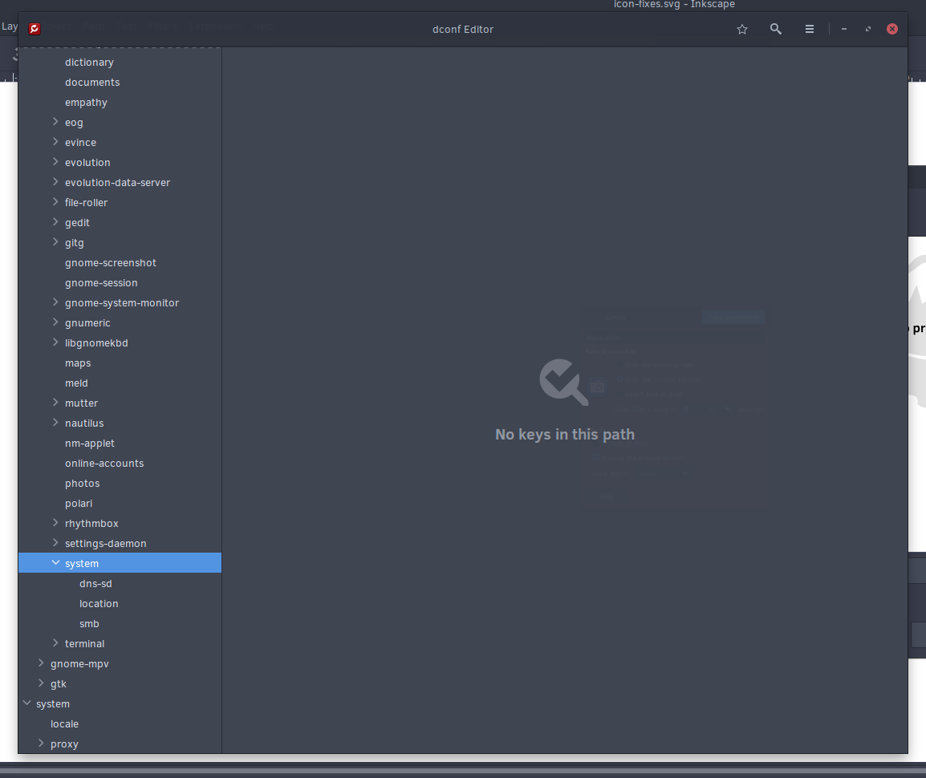Screen dimensions: 926x778
Task: Restore the dconf Editor window size
Action: click(x=868, y=29)
